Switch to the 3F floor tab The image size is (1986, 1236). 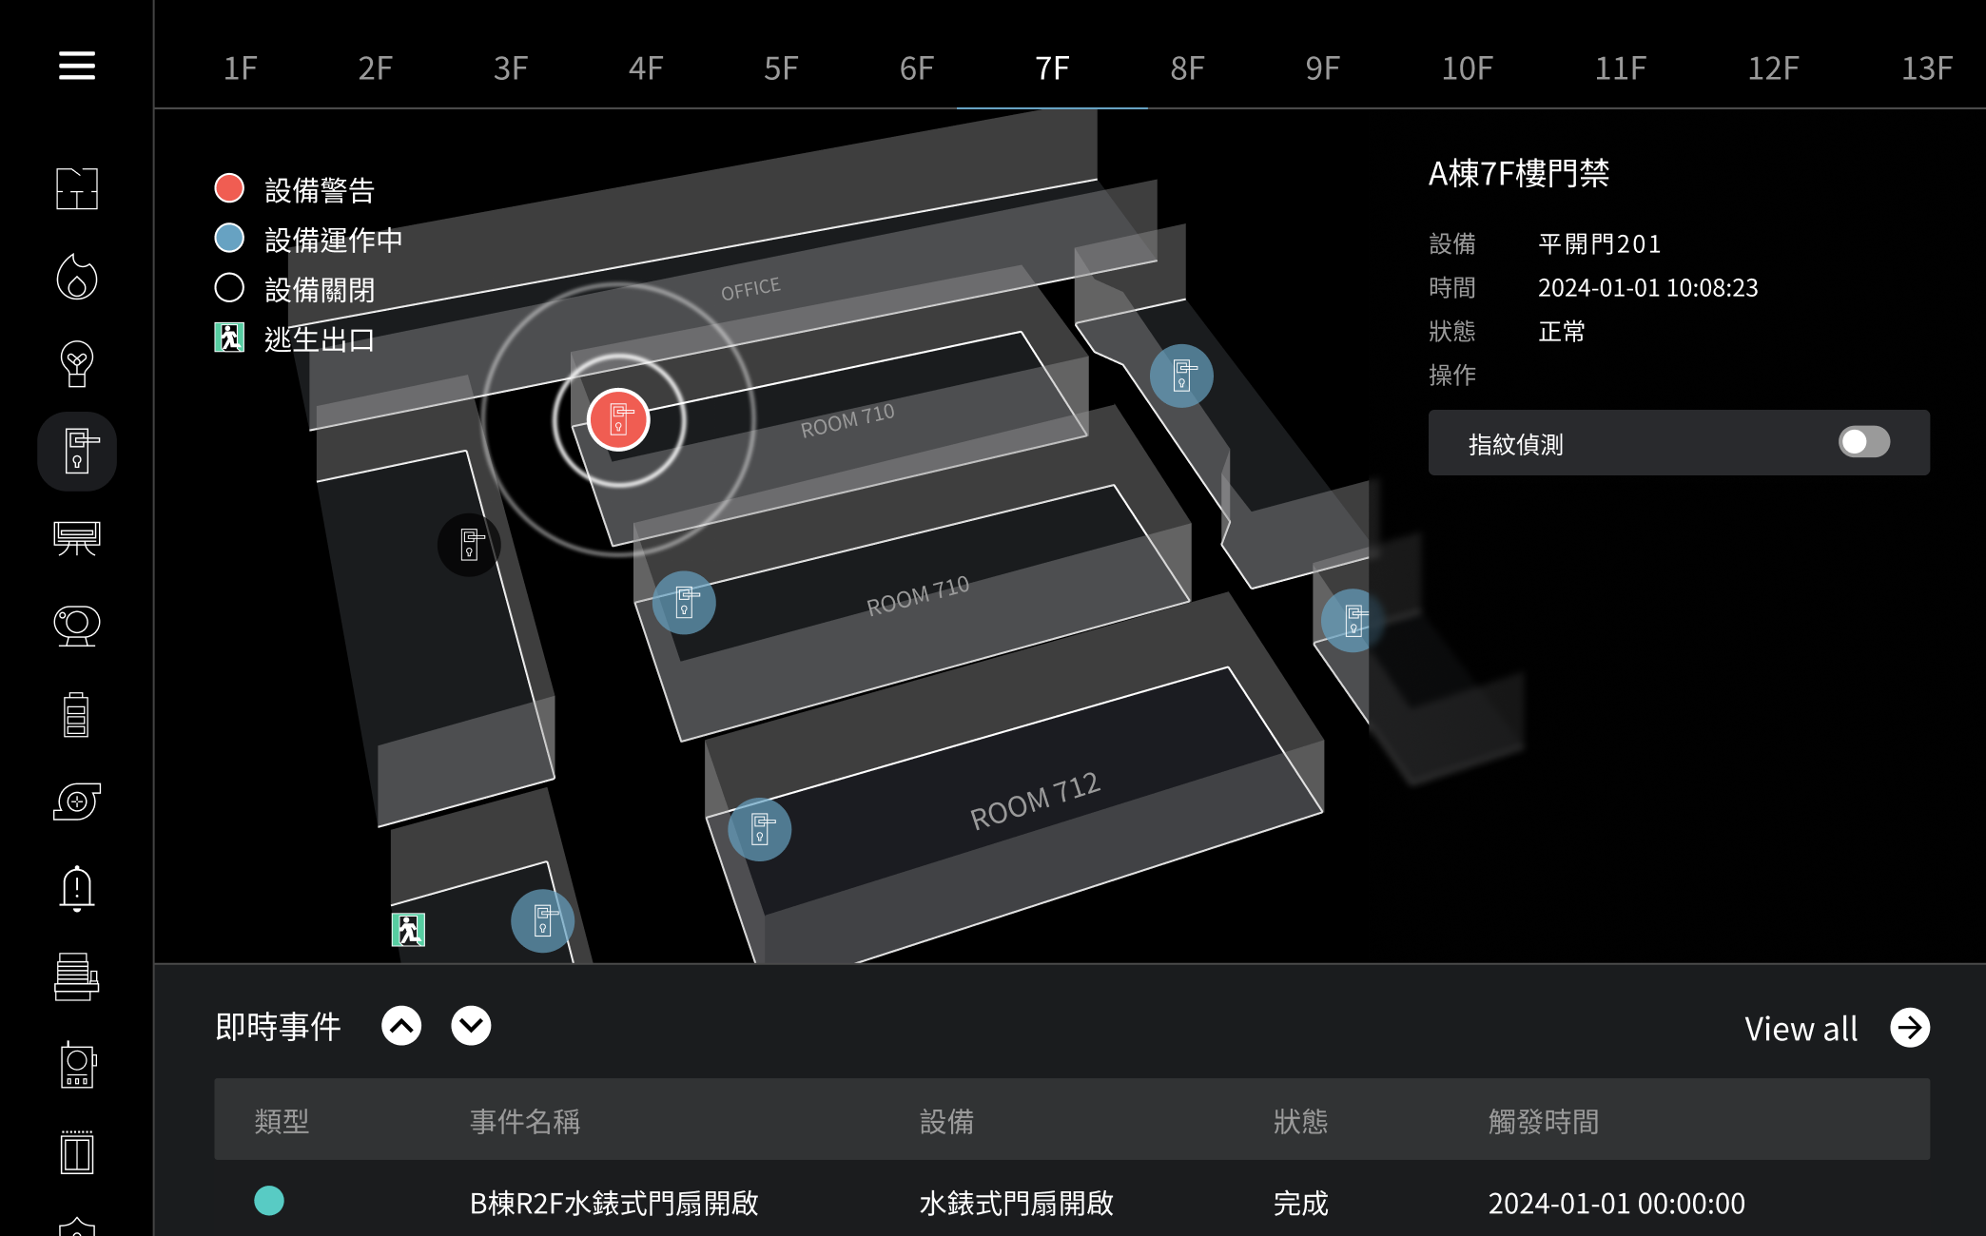point(511,68)
